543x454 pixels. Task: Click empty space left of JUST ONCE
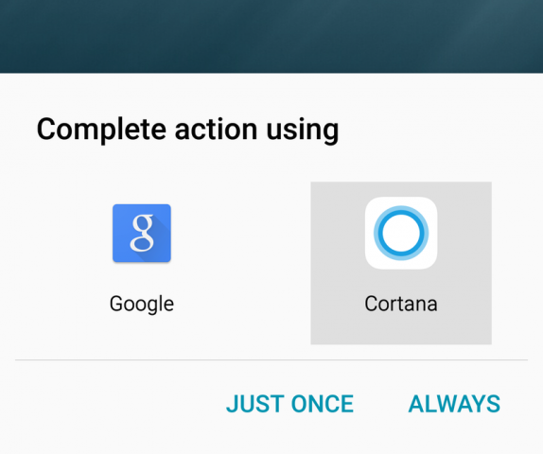(x=114, y=404)
